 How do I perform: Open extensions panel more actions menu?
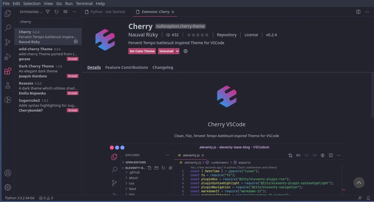pyautogui.click(x=74, y=12)
